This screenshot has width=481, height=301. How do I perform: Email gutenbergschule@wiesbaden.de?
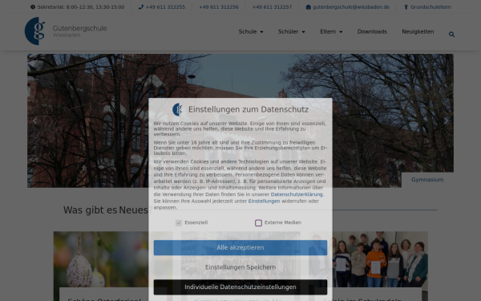click(351, 7)
